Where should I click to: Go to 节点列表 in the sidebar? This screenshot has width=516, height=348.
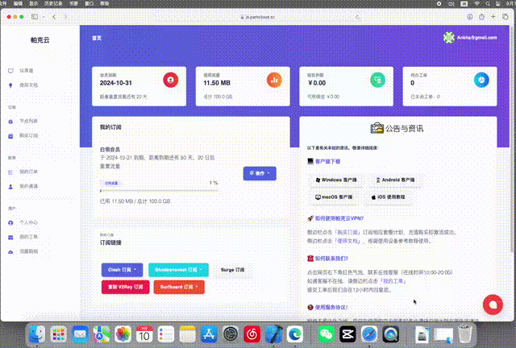tap(29, 121)
